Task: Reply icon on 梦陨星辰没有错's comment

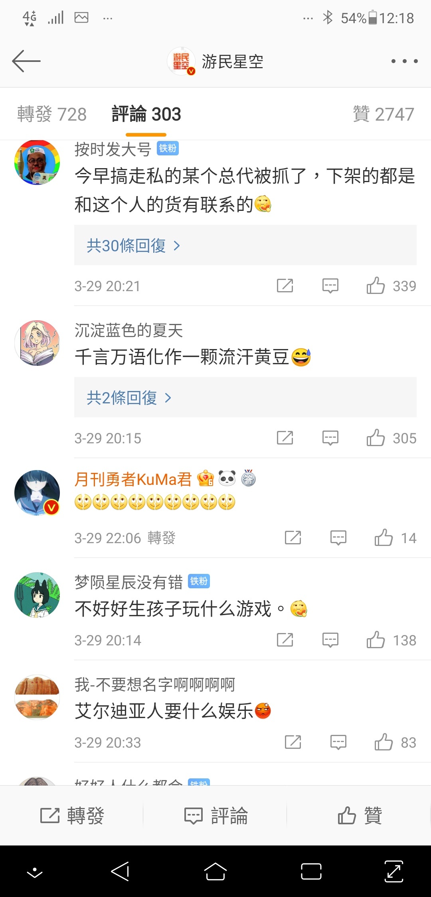Action: pyautogui.click(x=330, y=640)
